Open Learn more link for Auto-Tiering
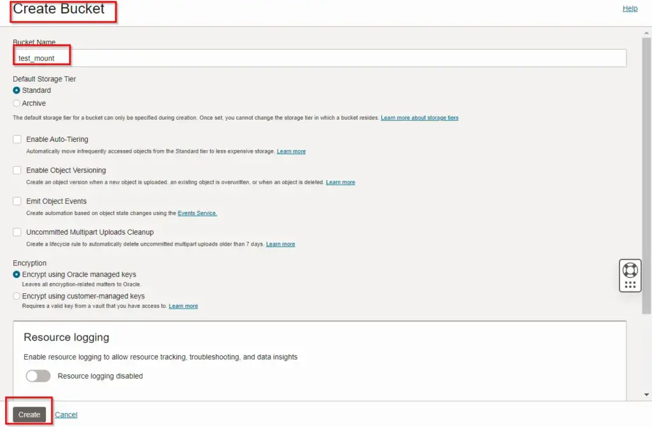The image size is (652, 427). click(291, 151)
